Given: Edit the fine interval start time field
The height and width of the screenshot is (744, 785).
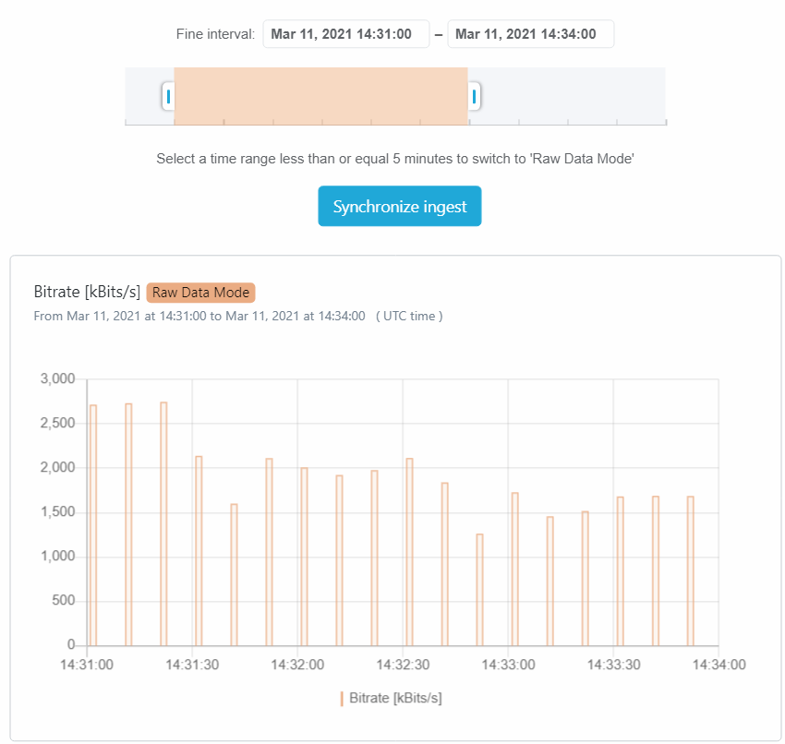Looking at the screenshot, I should pos(346,34).
